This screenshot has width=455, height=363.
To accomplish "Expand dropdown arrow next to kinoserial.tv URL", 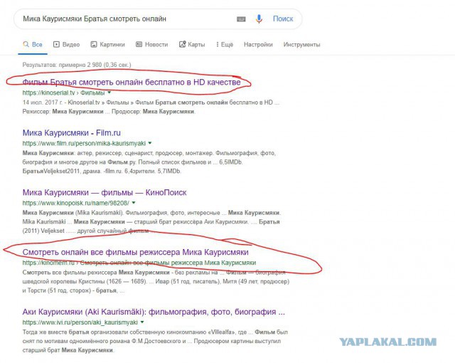I will click(109, 93).
